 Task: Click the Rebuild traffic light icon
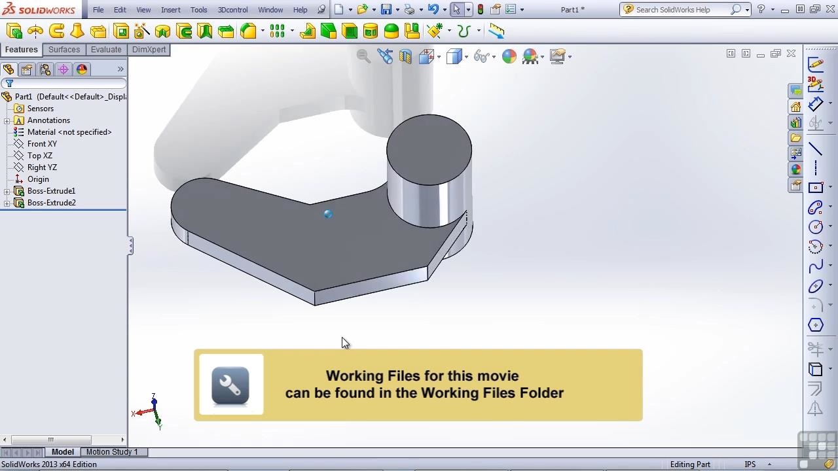click(481, 9)
